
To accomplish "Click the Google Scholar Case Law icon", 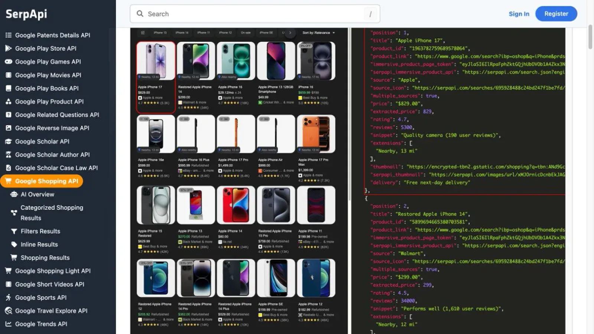I will click(8, 168).
